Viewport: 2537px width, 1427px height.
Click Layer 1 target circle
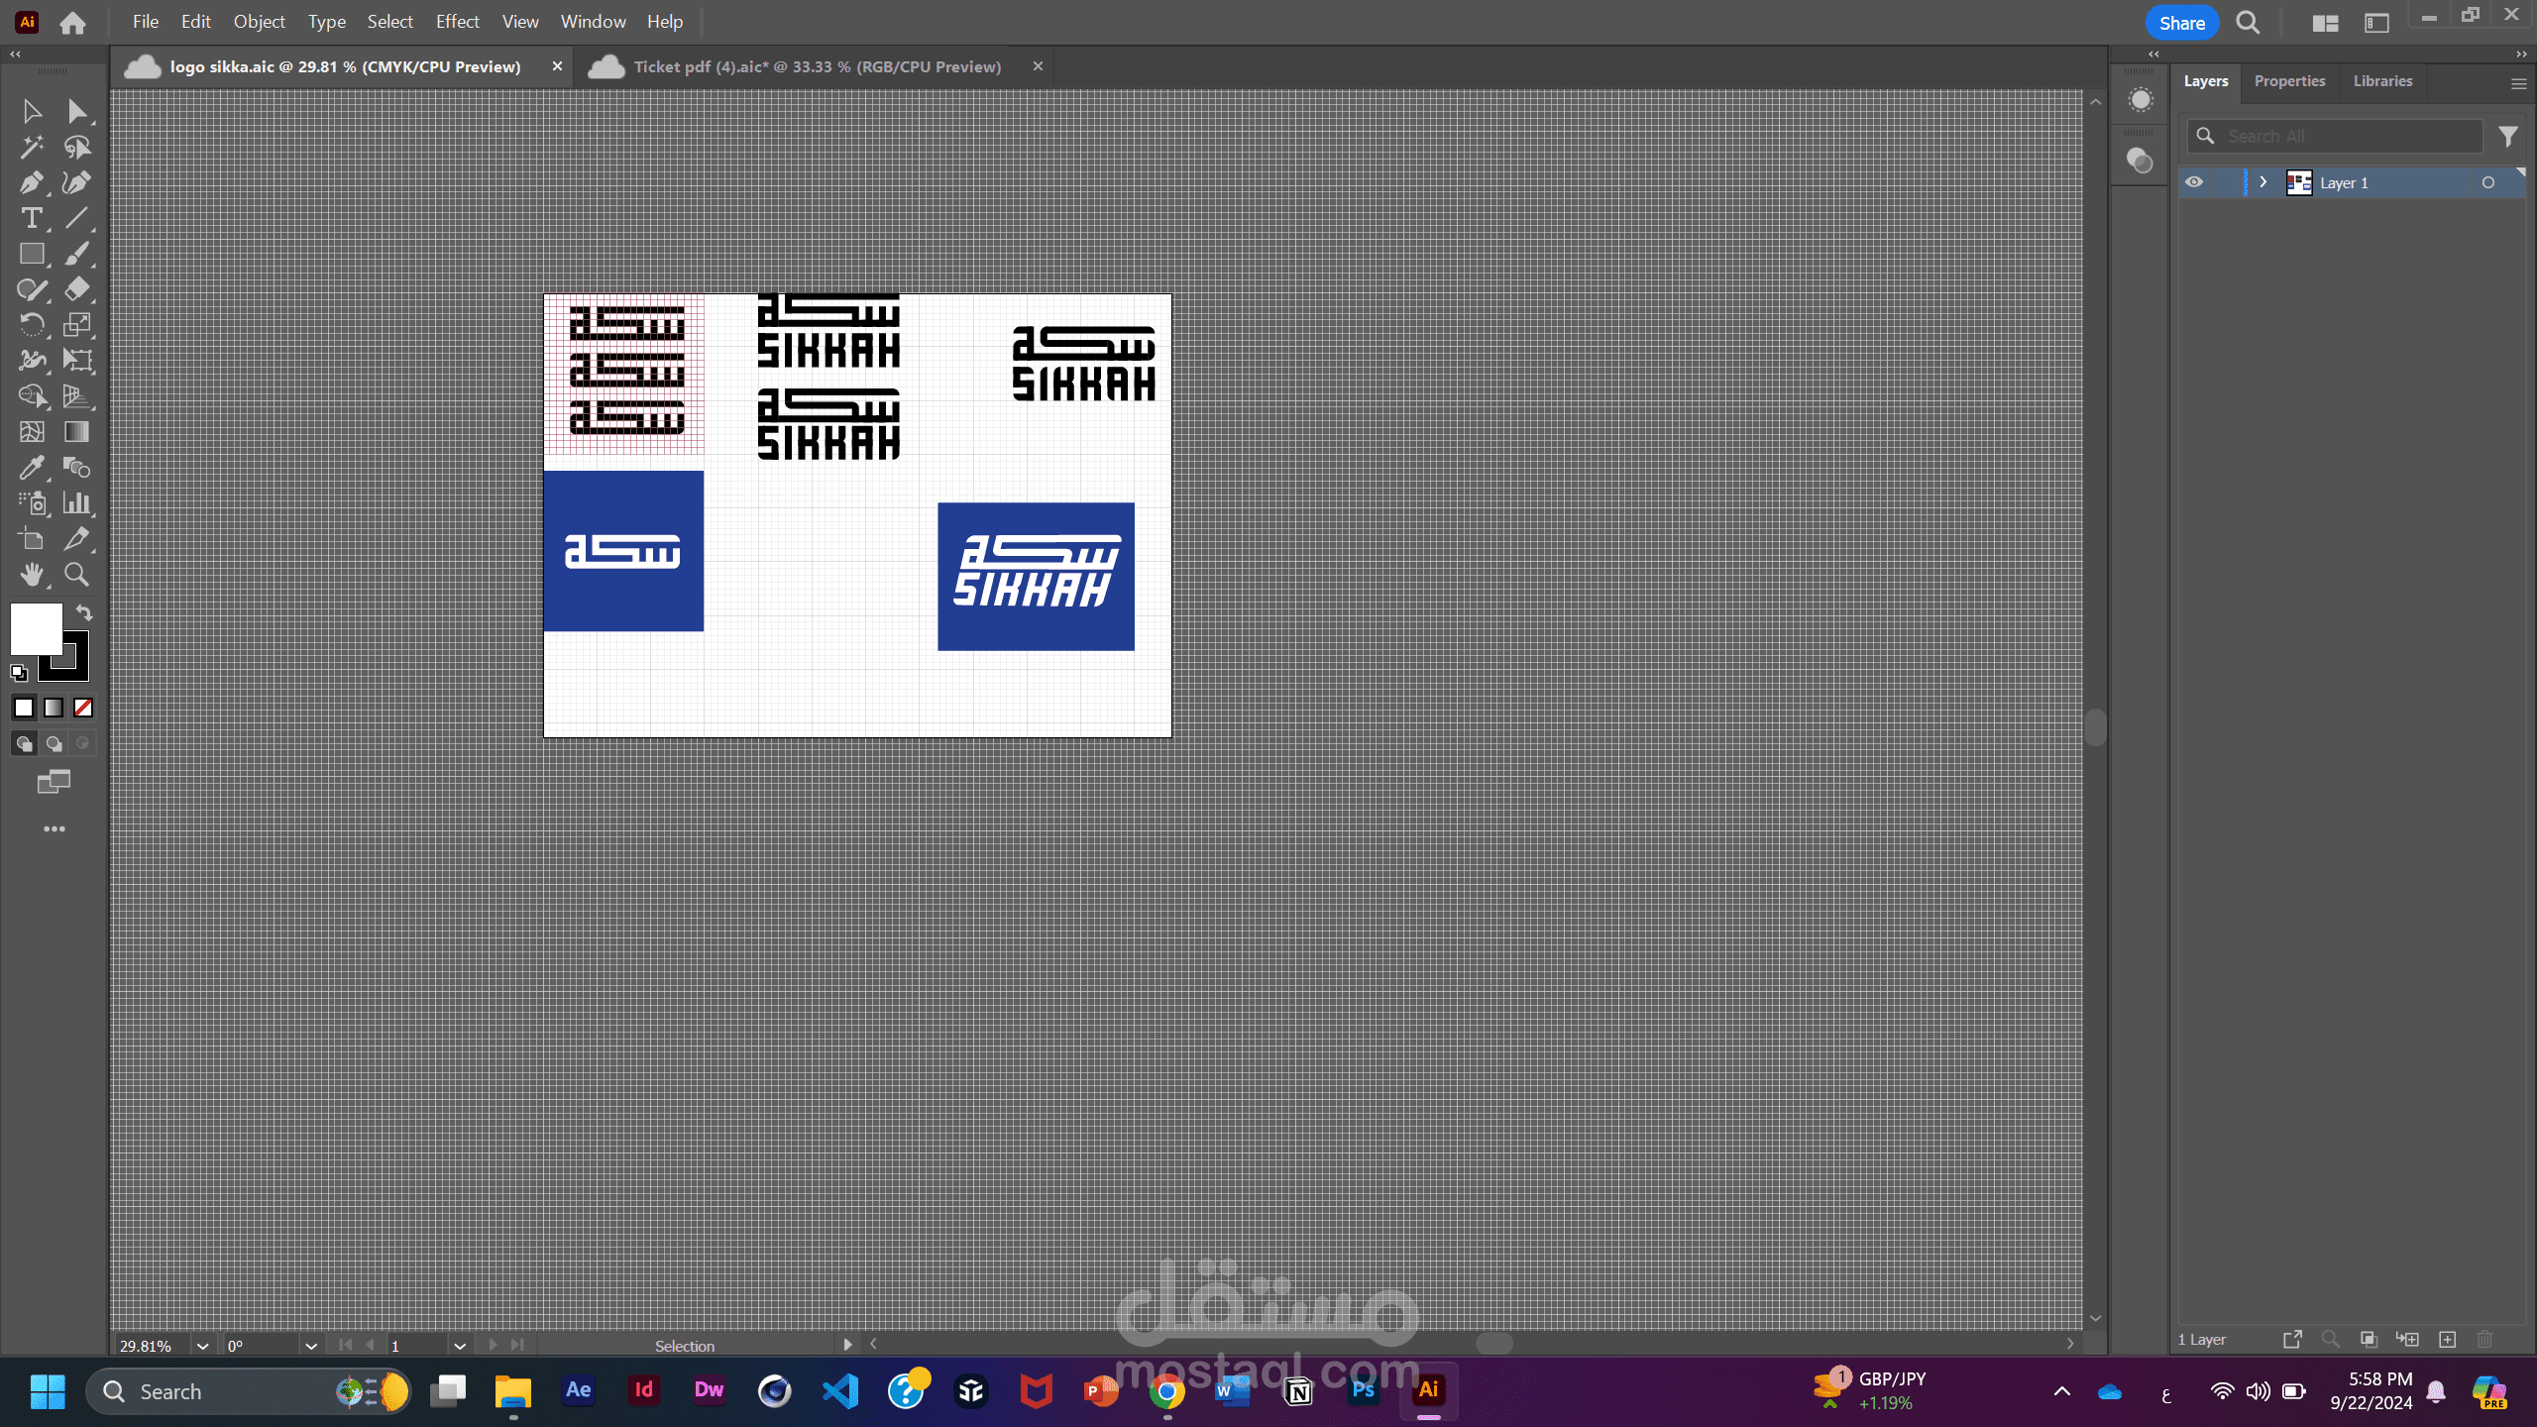2487,182
